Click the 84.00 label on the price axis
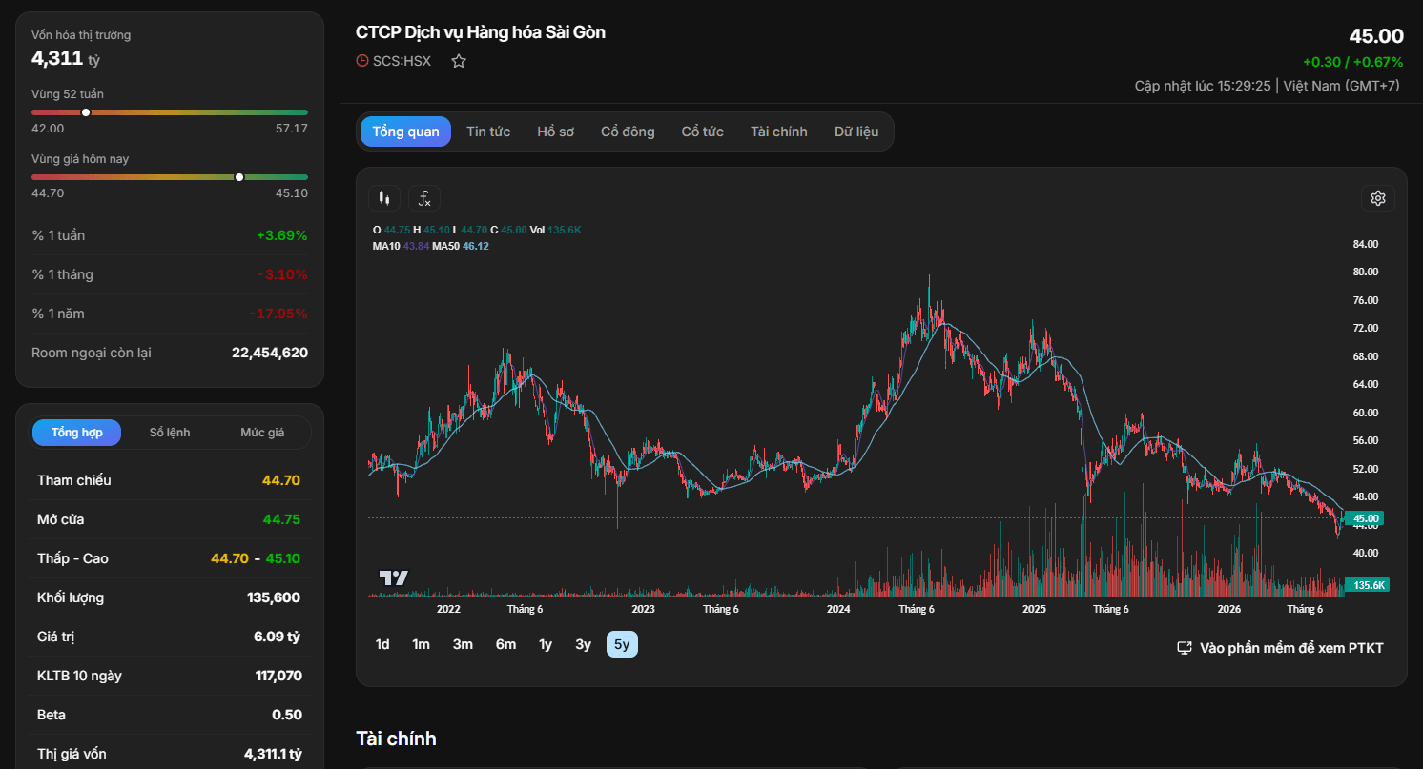 point(1366,244)
